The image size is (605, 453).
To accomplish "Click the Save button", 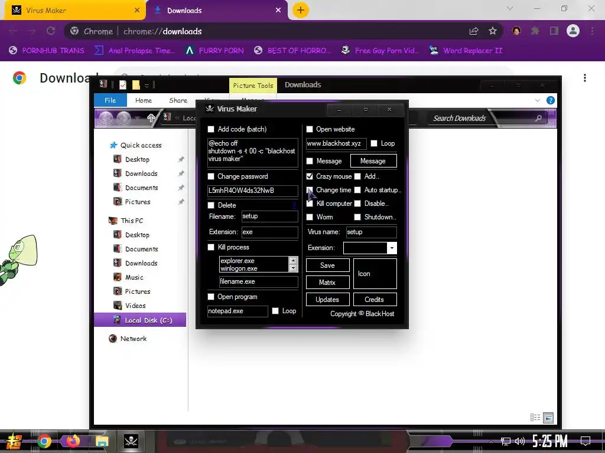I will point(327,265).
